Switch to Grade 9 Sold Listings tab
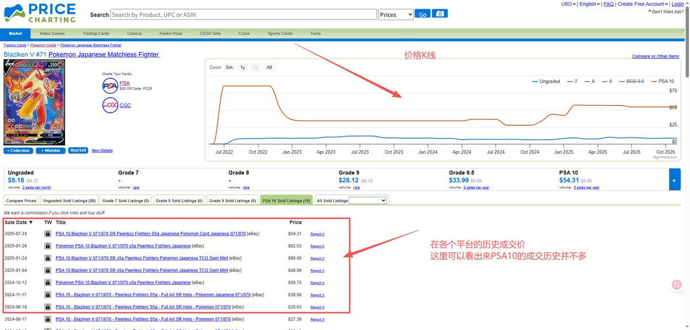The image size is (690, 330). (x=232, y=201)
